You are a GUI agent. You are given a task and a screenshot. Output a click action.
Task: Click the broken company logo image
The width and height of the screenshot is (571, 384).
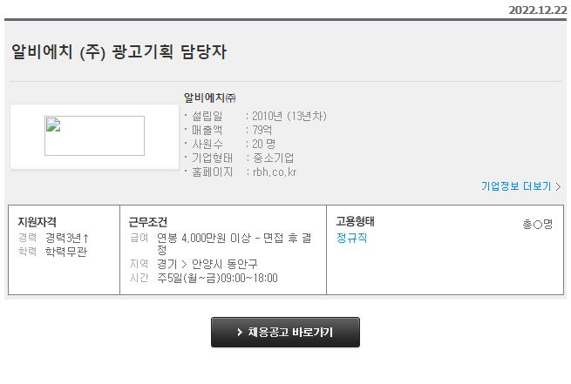(x=94, y=136)
